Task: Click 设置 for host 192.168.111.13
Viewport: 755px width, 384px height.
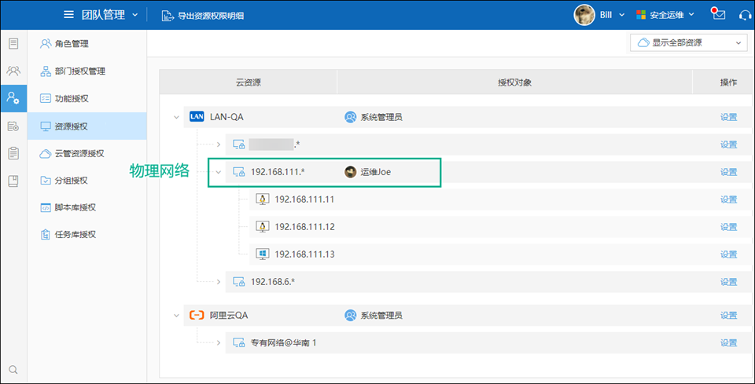Action: (x=728, y=254)
